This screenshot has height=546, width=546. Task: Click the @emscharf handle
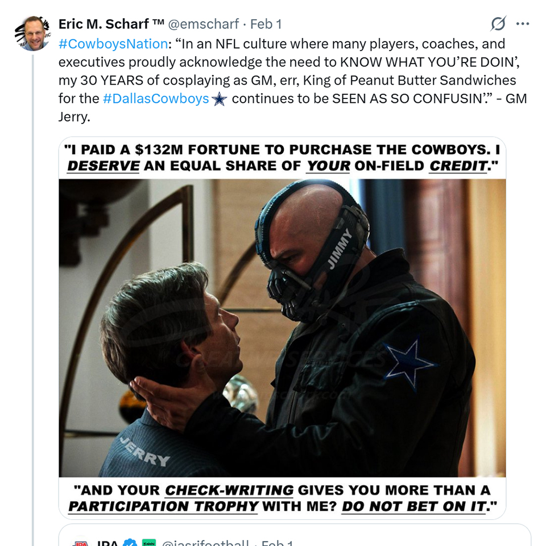(203, 24)
